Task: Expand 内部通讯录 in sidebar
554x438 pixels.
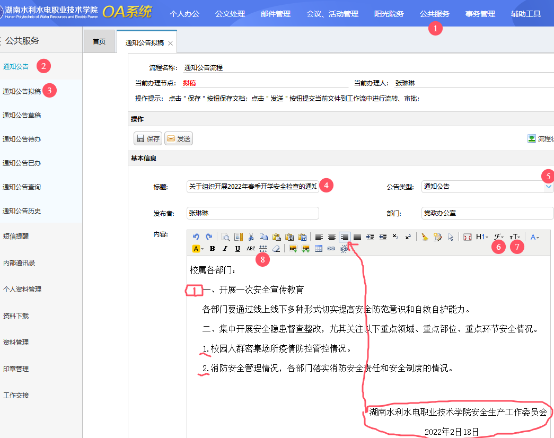Action: coord(19,262)
